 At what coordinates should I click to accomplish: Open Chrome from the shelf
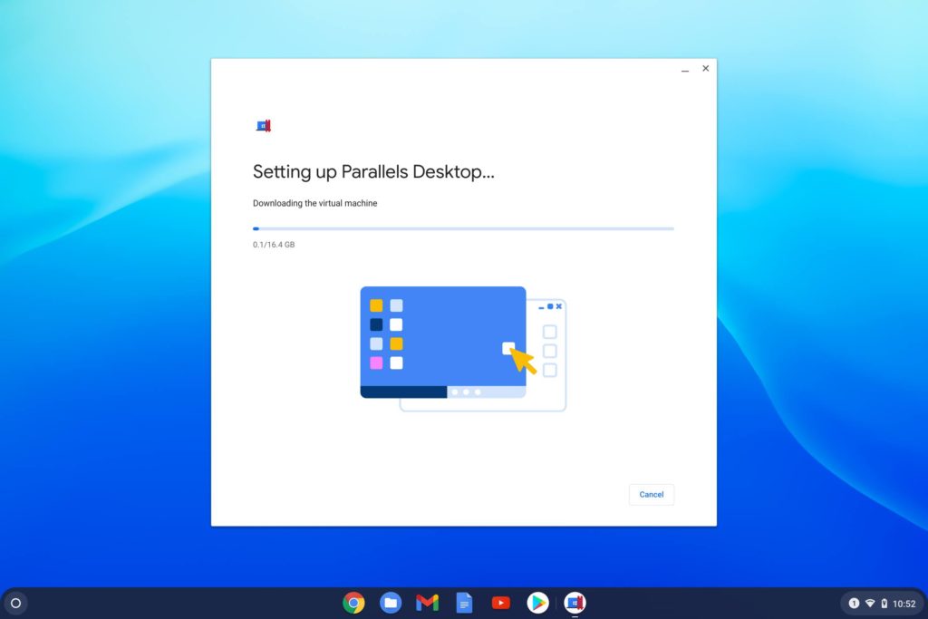[x=353, y=603]
